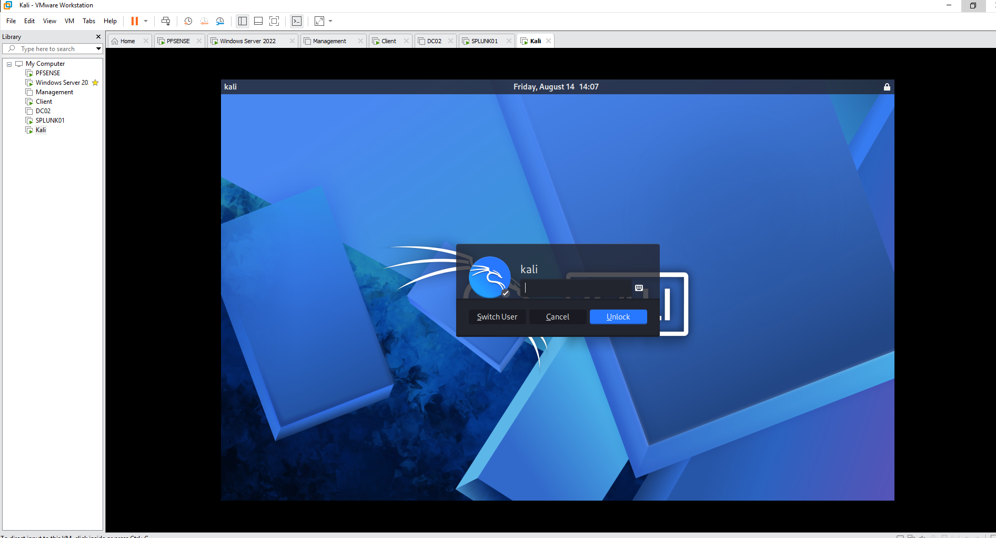996x538 pixels.
Task: Select My Computer in the library
Action: [x=45, y=64]
